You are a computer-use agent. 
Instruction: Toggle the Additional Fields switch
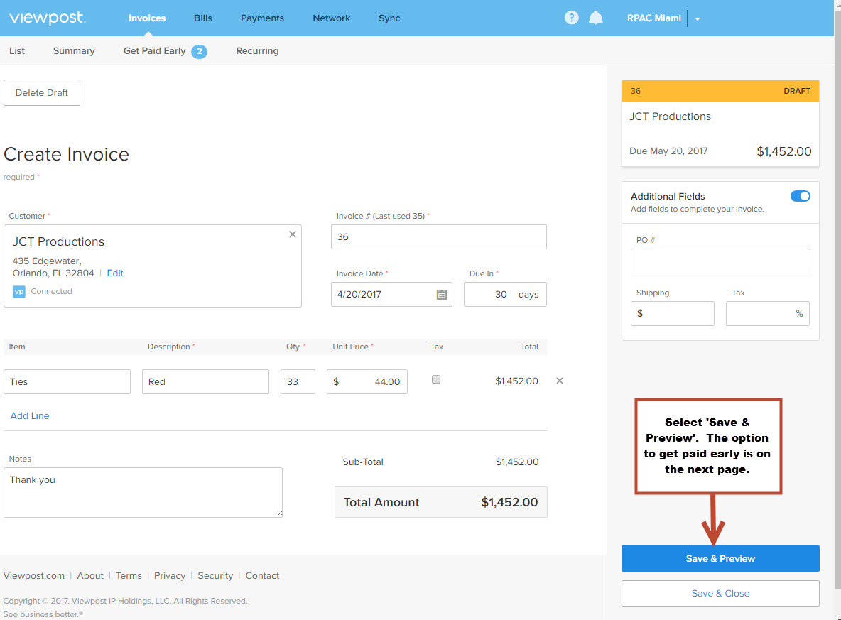(x=801, y=196)
